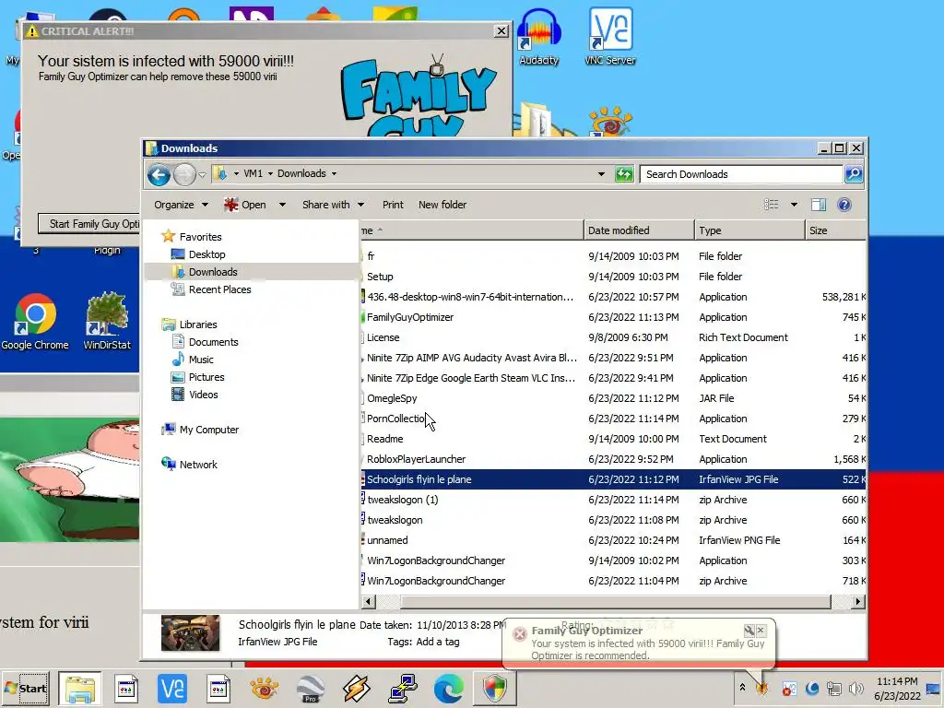Screen dimensions: 944x708
Task: Open the dropdown arrow next to Open
Action: pyautogui.click(x=282, y=205)
